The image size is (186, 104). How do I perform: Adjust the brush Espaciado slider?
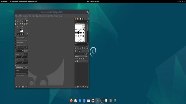pos(81,46)
